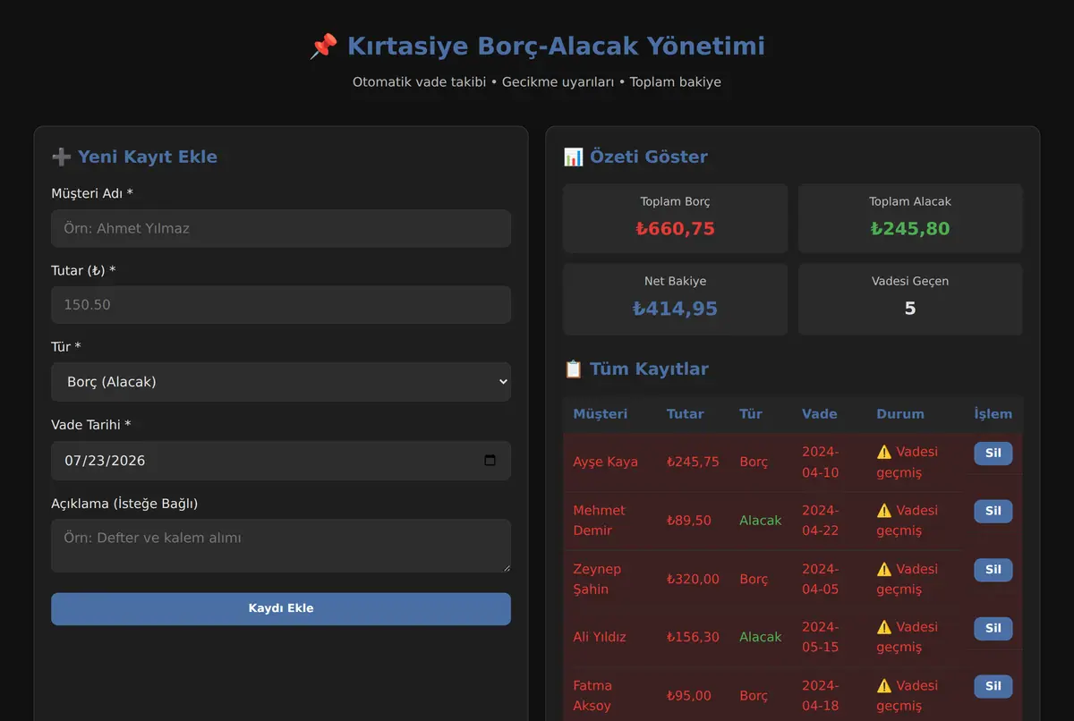Click Borç type in Ayşe Kaya's row
1074x721 pixels.
coord(754,462)
